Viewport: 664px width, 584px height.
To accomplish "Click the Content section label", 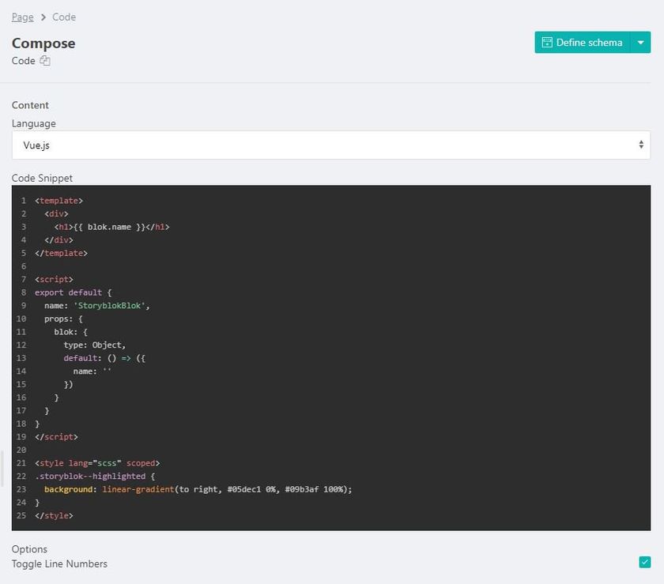I will click(30, 105).
